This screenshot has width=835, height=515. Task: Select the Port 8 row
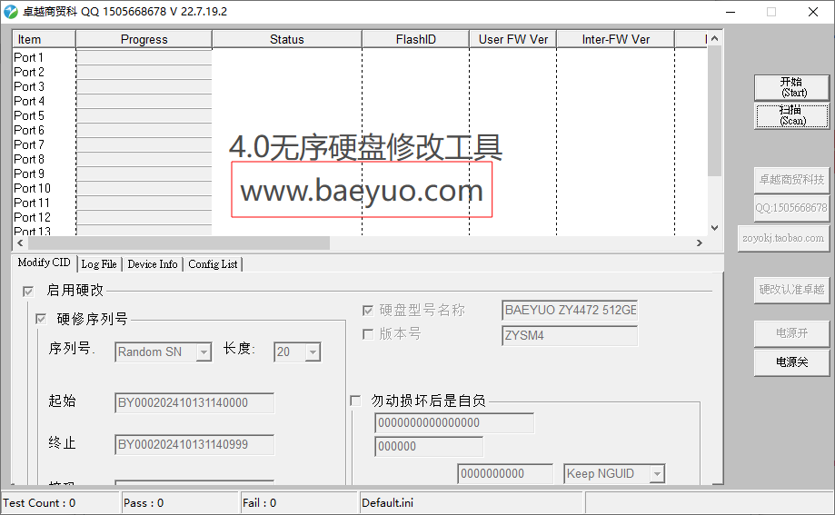click(x=29, y=159)
